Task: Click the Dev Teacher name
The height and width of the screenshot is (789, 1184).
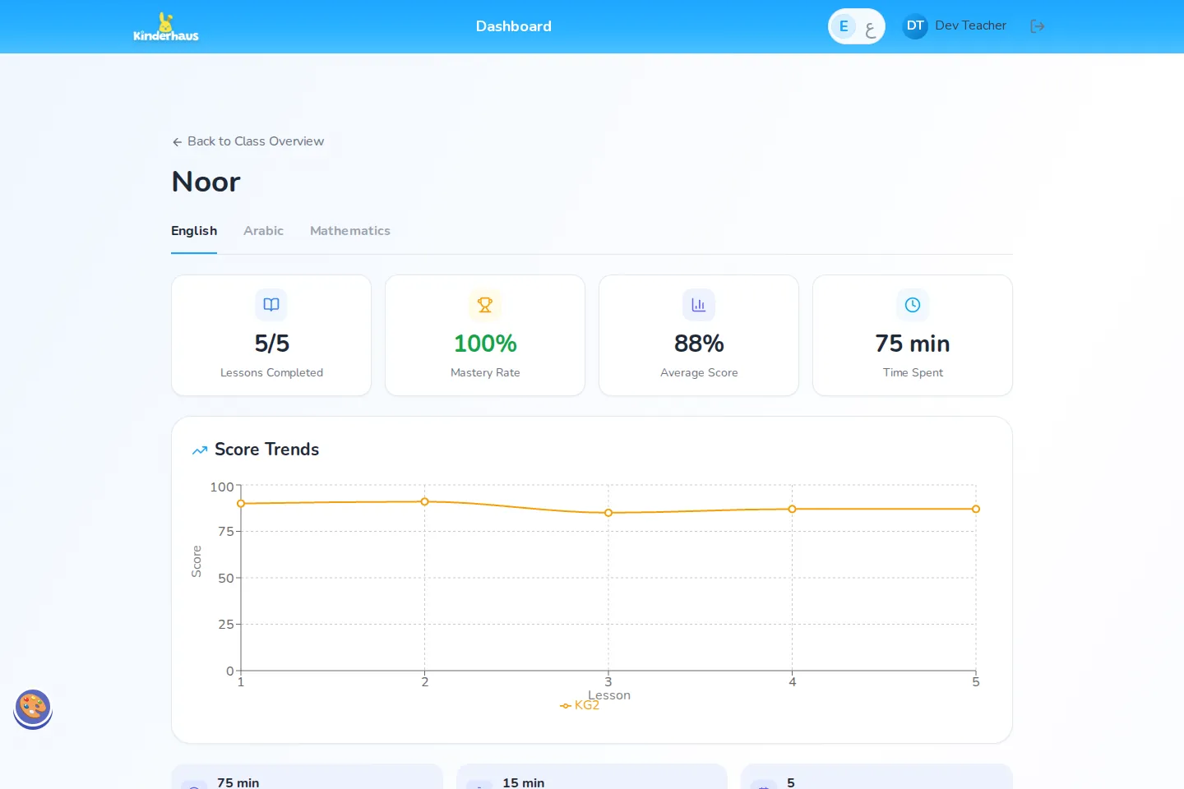Action: point(971,25)
